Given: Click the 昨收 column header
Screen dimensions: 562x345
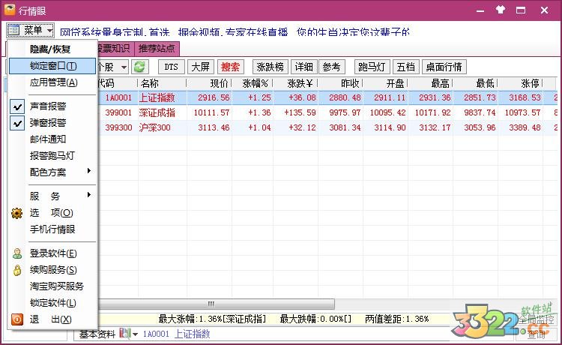Looking at the screenshot, I should [x=340, y=83].
